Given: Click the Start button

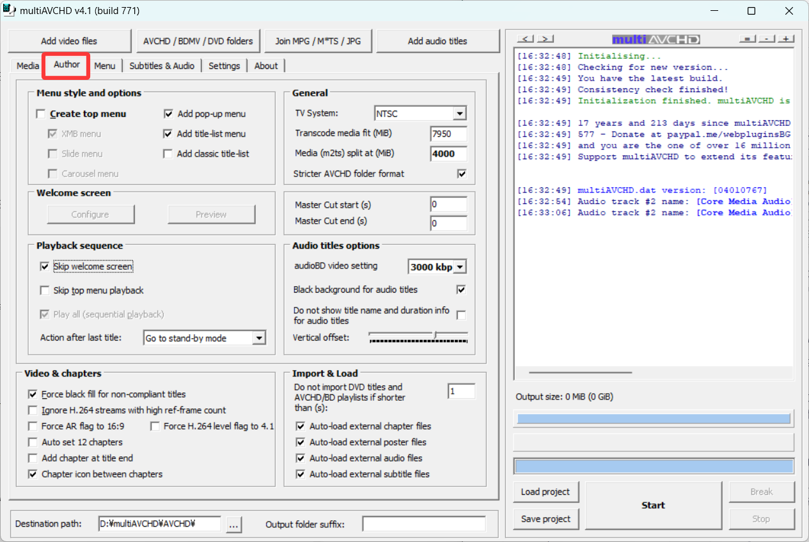Looking at the screenshot, I should [653, 505].
